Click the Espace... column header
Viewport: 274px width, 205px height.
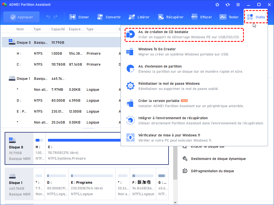[76, 29]
